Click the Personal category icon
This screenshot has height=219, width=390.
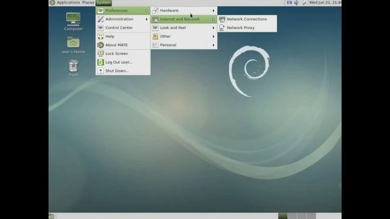click(x=155, y=45)
